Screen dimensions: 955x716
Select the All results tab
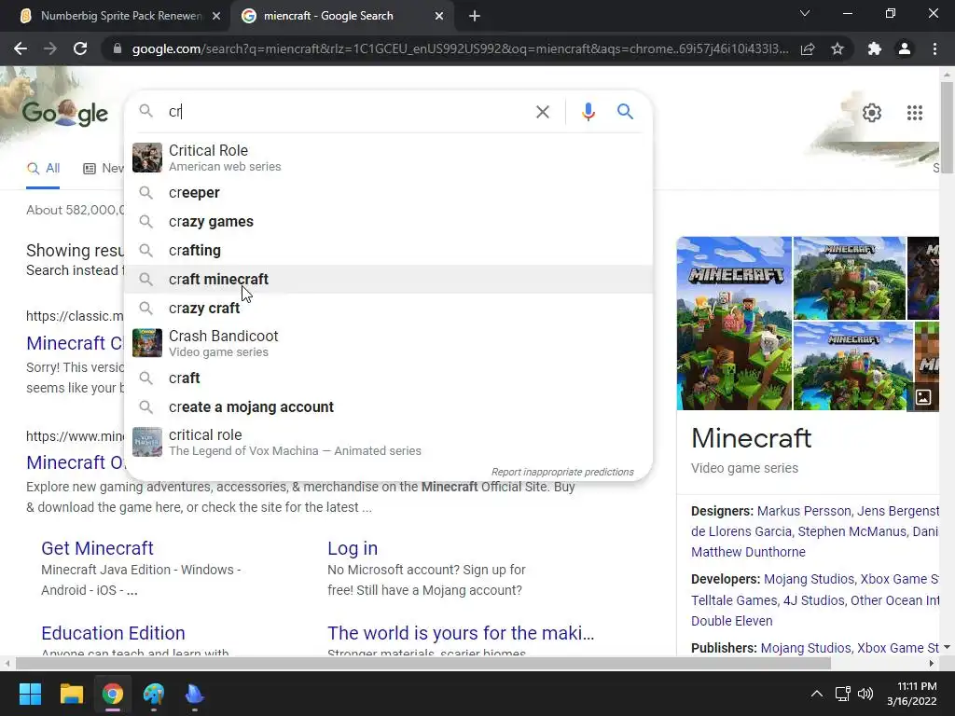click(x=43, y=169)
